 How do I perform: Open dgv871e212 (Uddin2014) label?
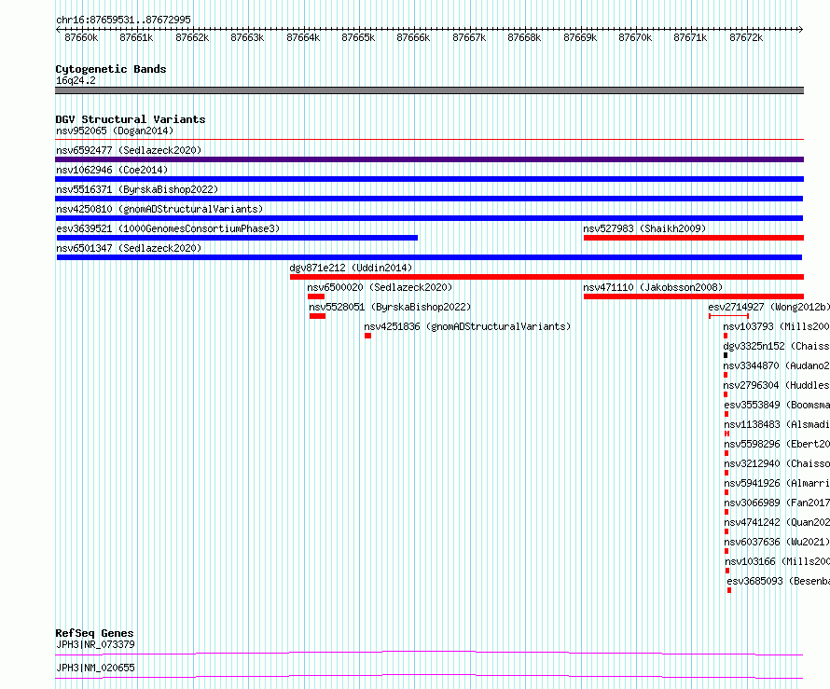351,268
